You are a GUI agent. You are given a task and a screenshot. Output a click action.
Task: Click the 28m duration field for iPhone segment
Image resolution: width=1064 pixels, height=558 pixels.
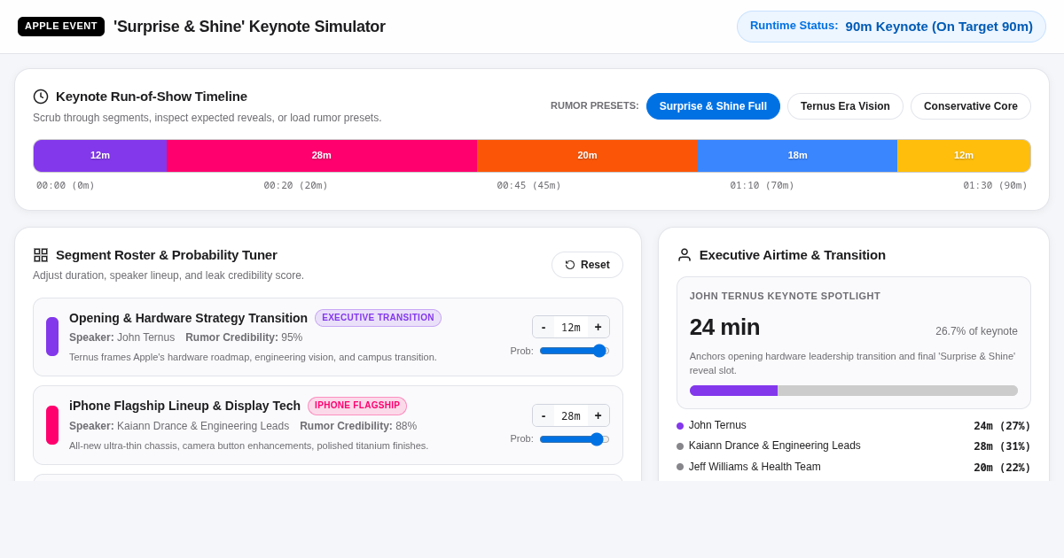point(571,415)
